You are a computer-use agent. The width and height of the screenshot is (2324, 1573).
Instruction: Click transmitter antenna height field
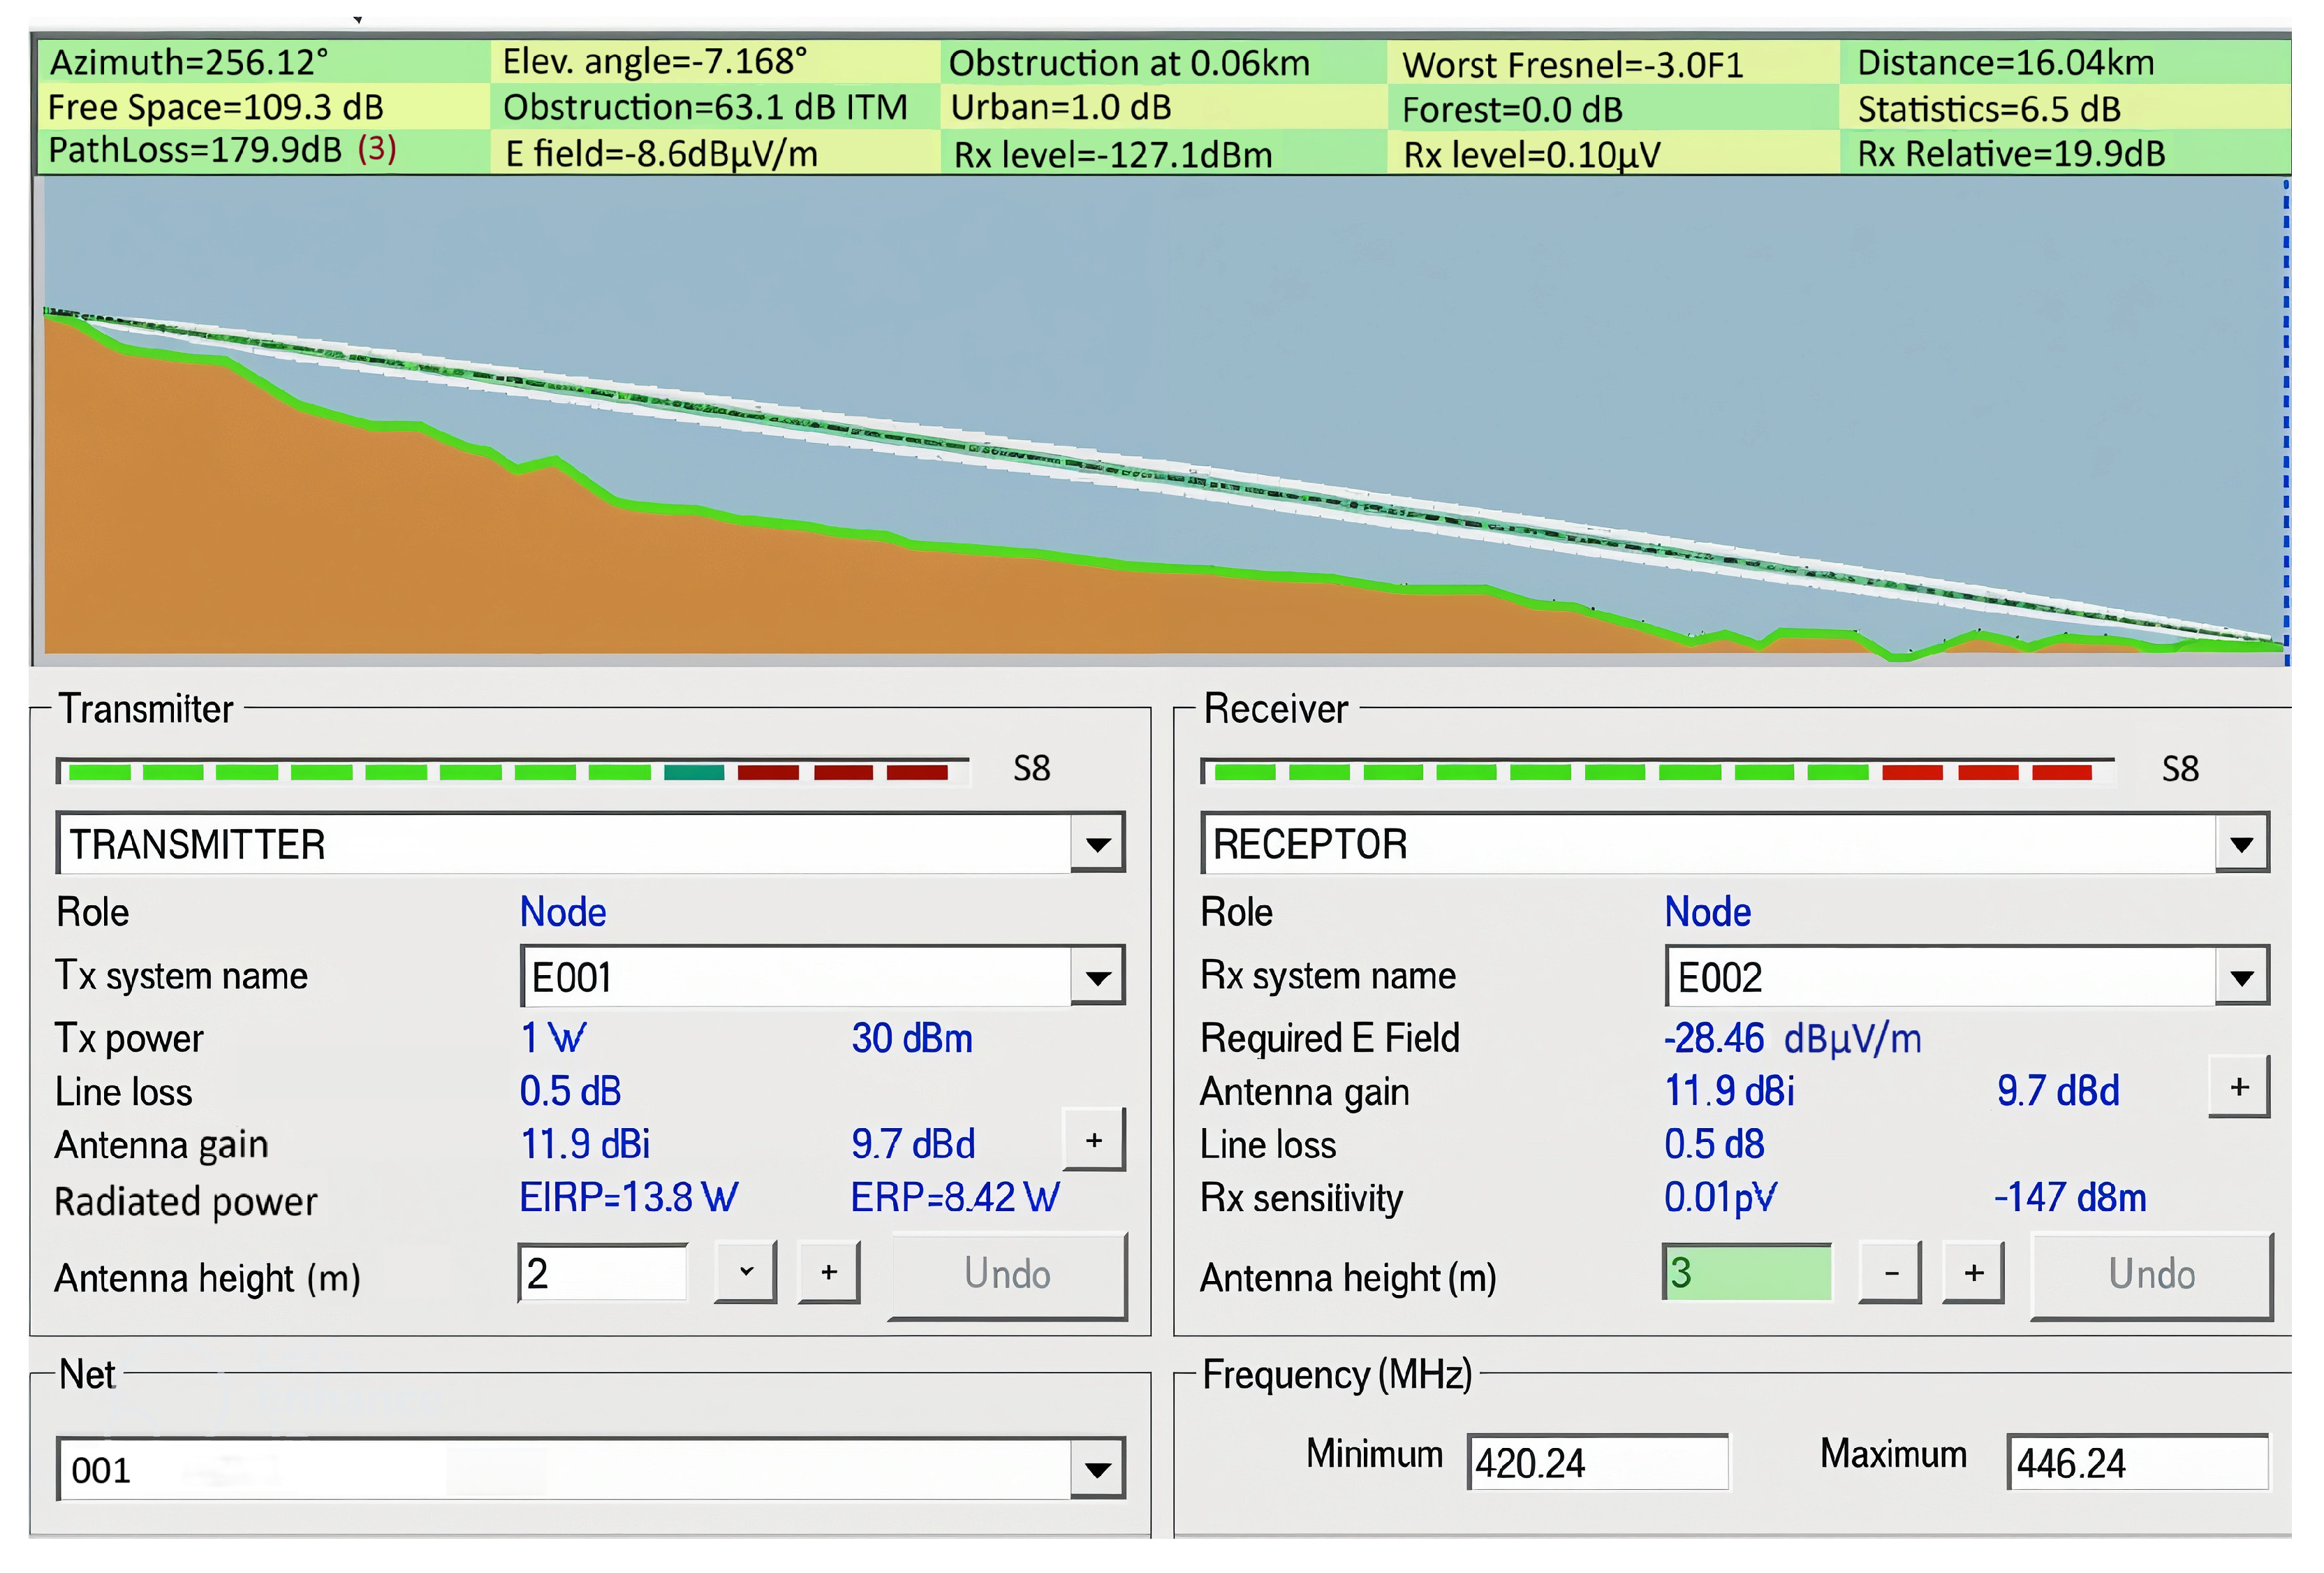(x=603, y=1273)
